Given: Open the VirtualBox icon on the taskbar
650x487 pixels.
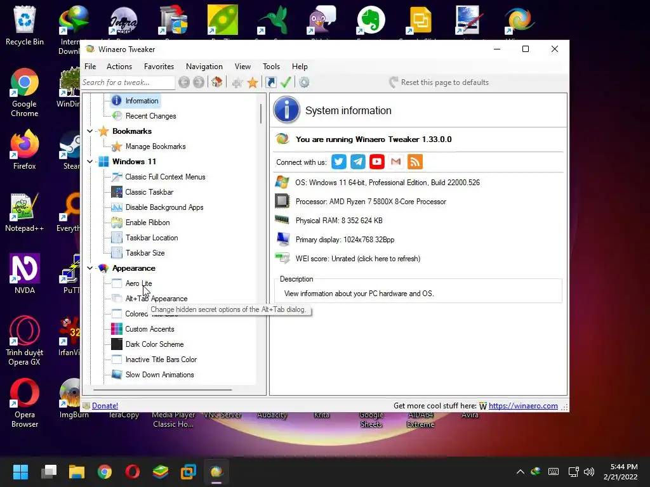Looking at the screenshot, I should [188, 472].
